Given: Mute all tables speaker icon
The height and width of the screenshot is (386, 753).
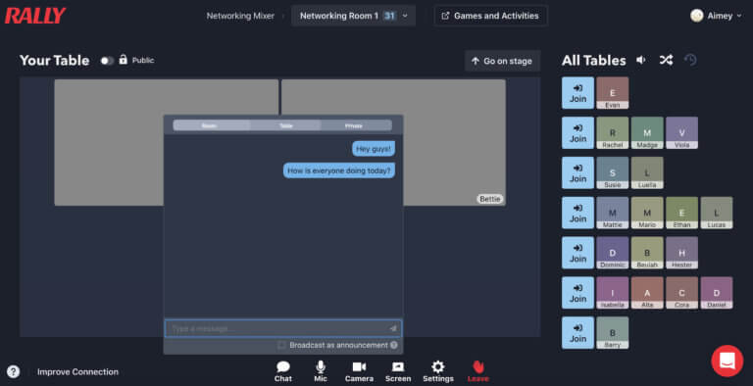Looking at the screenshot, I should click(x=641, y=60).
